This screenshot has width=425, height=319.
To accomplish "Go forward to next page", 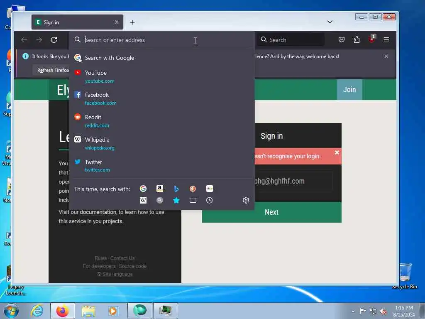I will (x=39, y=40).
